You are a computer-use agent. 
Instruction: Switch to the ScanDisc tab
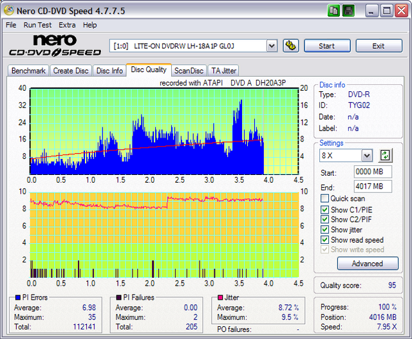click(x=189, y=71)
